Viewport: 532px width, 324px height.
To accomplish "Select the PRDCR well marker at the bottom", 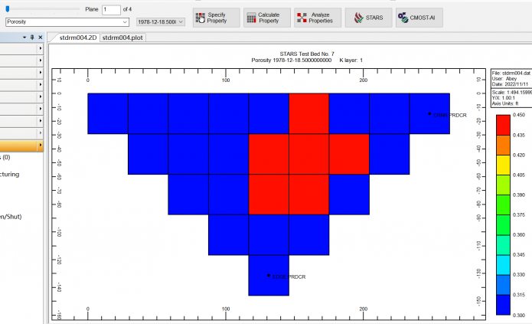I will point(269,275).
